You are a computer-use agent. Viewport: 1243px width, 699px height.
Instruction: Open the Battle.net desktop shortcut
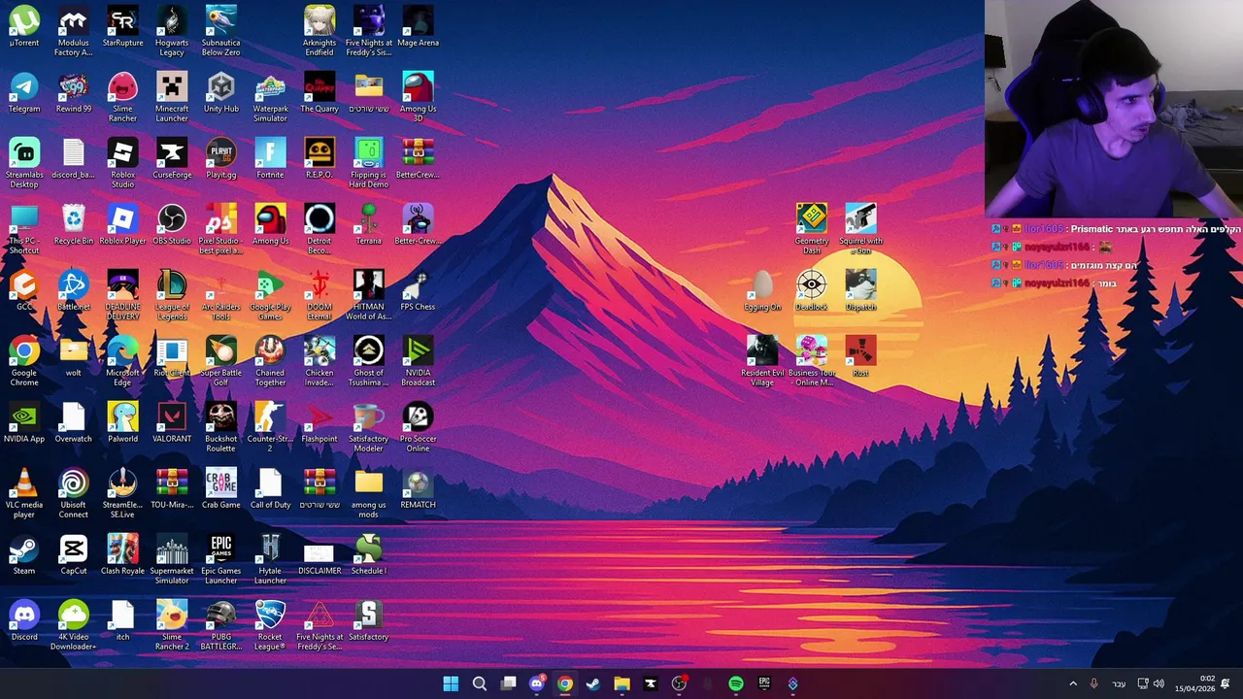74,291
